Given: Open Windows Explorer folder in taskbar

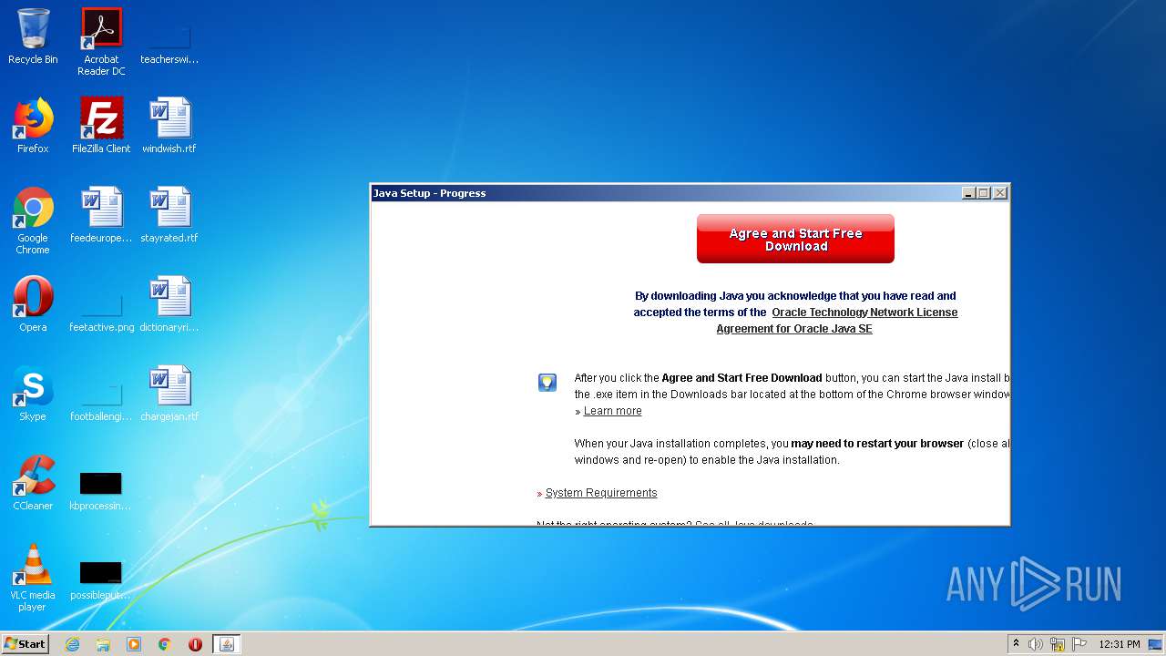Looking at the screenshot, I should coord(103,644).
